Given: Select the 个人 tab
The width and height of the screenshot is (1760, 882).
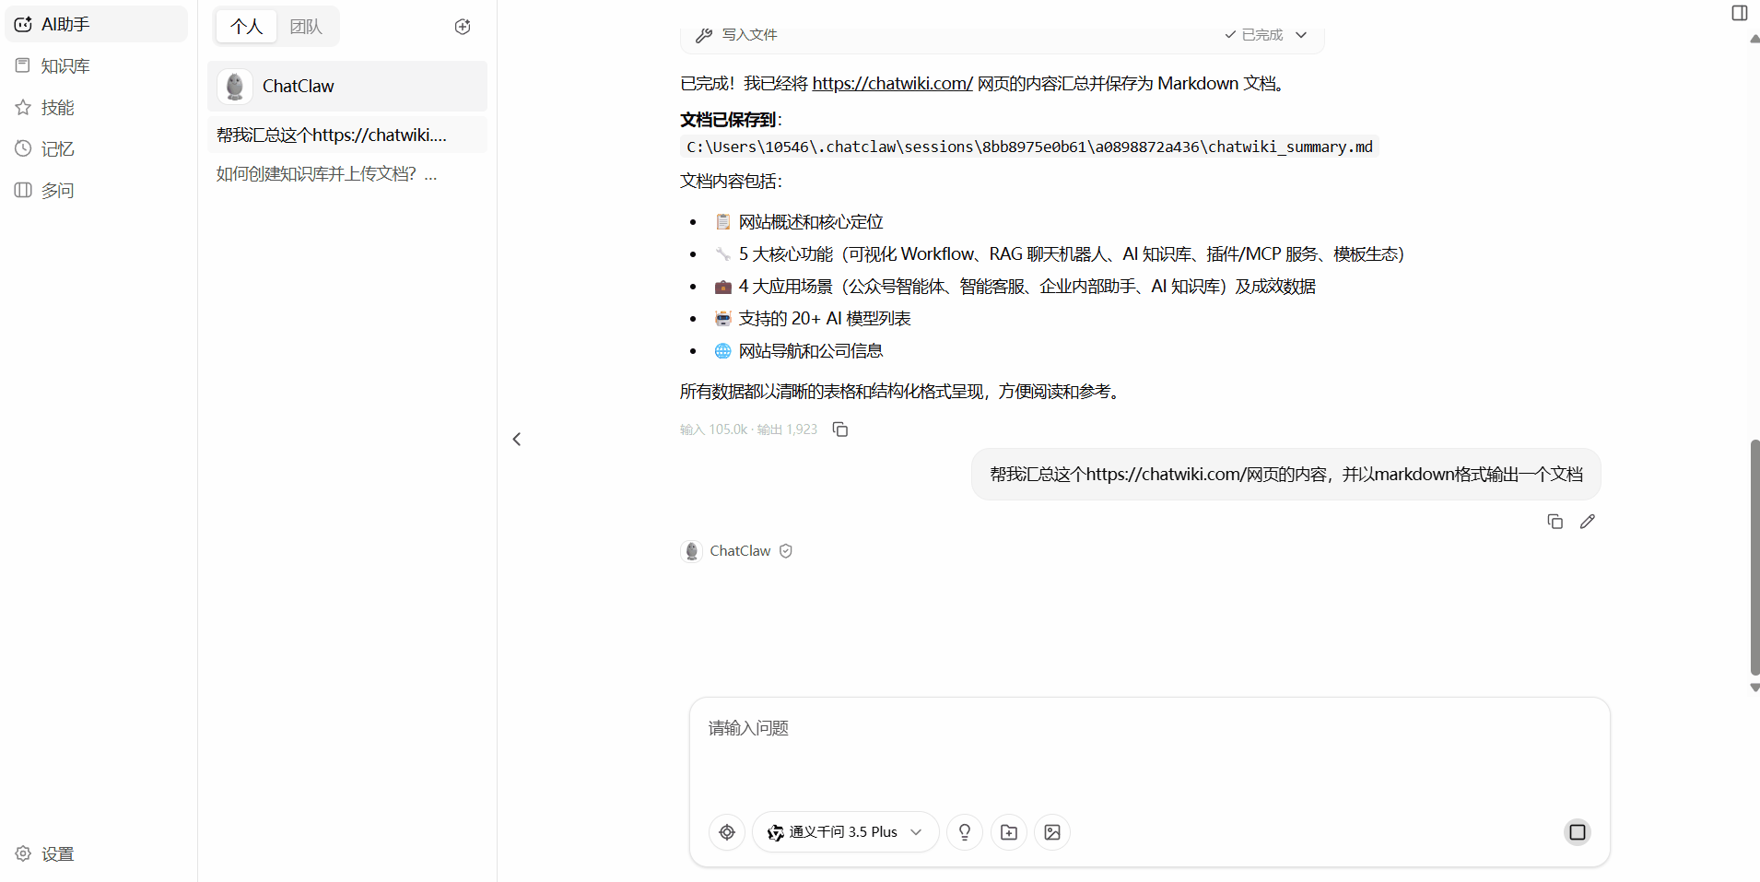Looking at the screenshot, I should pyautogui.click(x=246, y=26).
